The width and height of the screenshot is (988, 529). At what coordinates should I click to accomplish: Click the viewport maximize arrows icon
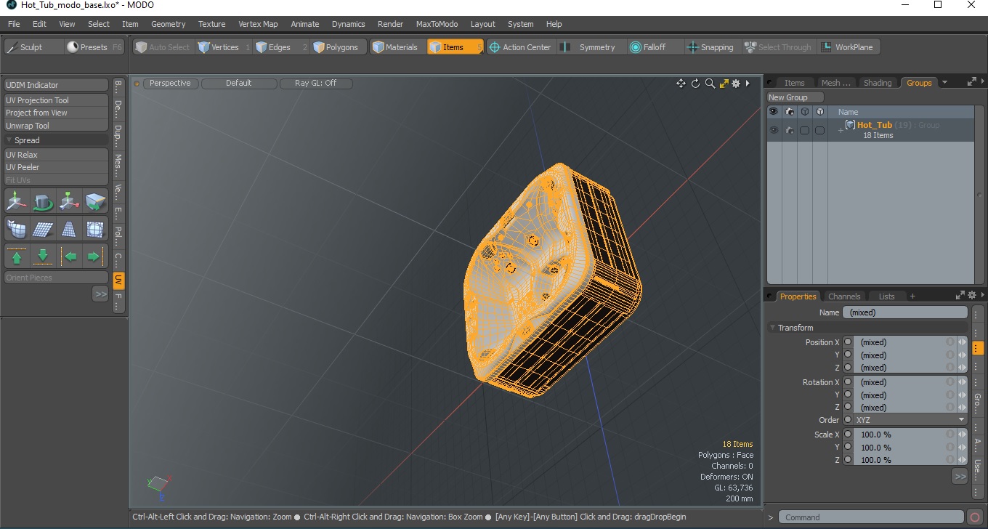724,84
